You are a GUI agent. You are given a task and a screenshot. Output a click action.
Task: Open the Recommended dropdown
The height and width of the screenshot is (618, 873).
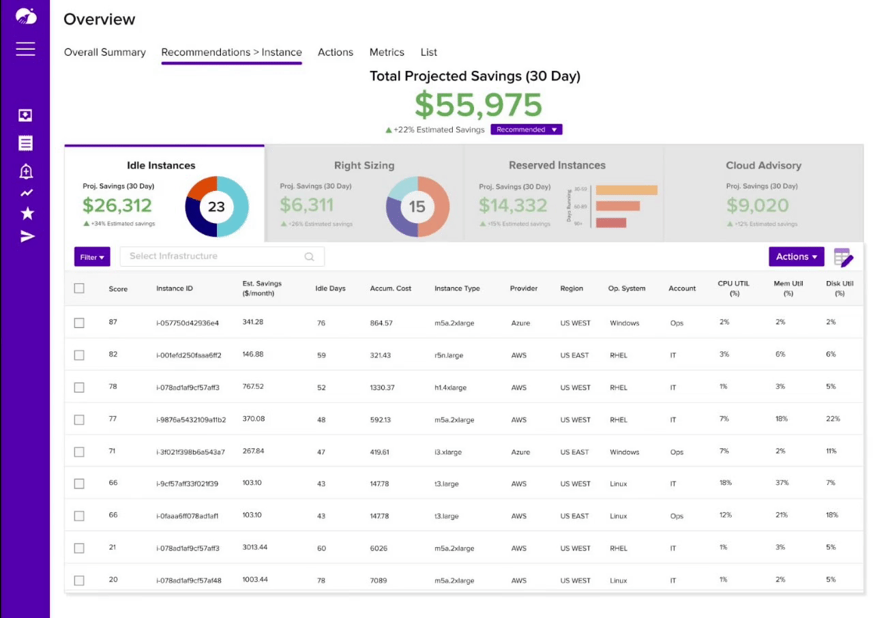tap(527, 130)
